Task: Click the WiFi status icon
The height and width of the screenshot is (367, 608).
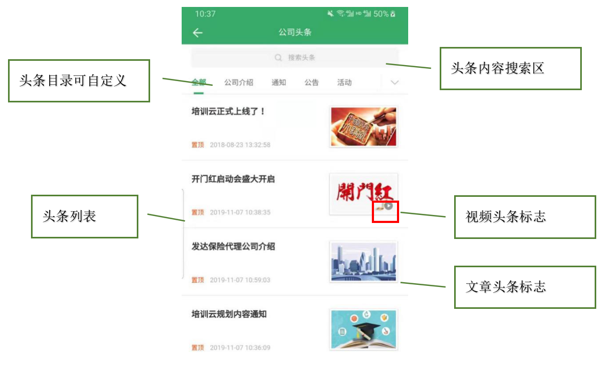Action: 340,13
